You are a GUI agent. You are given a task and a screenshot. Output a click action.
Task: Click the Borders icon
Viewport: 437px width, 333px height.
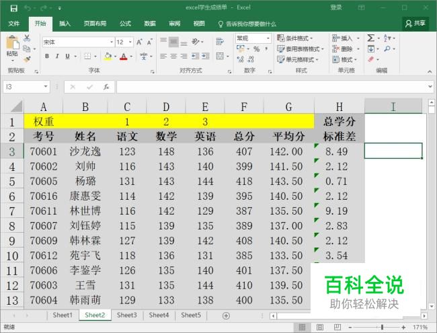[x=87, y=57]
